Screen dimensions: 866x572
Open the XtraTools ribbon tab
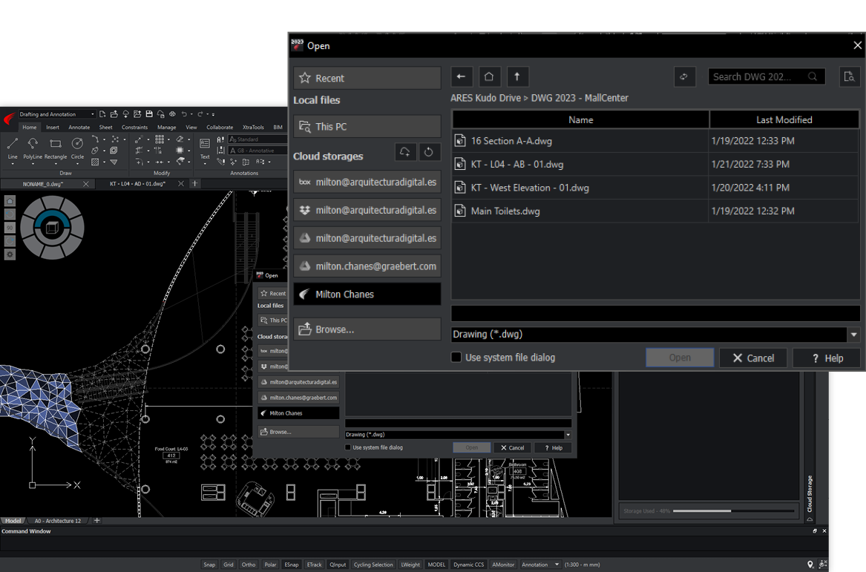[253, 127]
